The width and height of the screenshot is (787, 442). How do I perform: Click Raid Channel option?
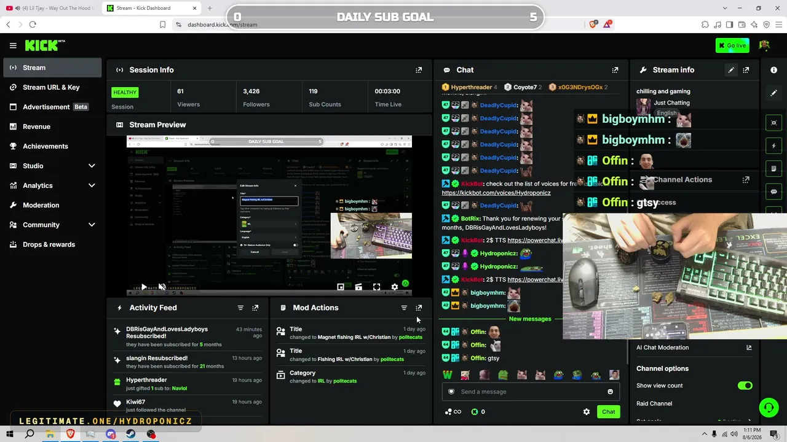pos(654,403)
